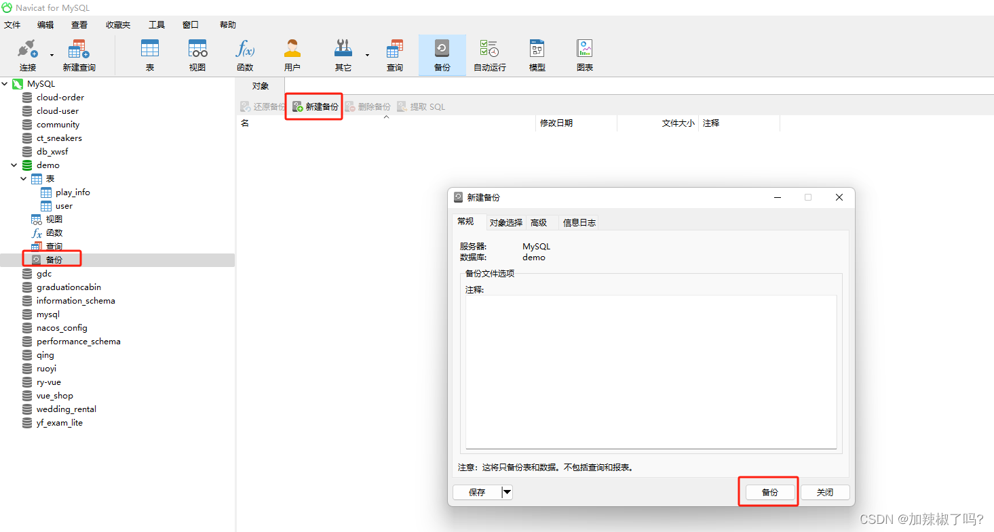Image resolution: width=994 pixels, height=532 pixels.
Task: Click 删除备份 delete backup item
Action: tap(368, 106)
